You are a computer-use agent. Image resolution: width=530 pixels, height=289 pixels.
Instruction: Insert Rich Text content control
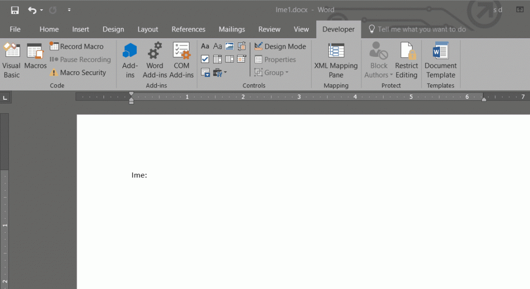click(x=205, y=46)
